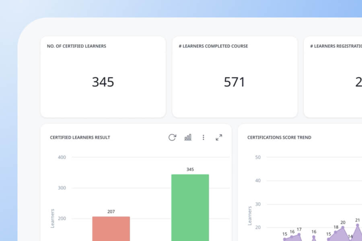Click the No. of Certified Learners heading
This screenshot has width=362, height=241.
pos(76,46)
